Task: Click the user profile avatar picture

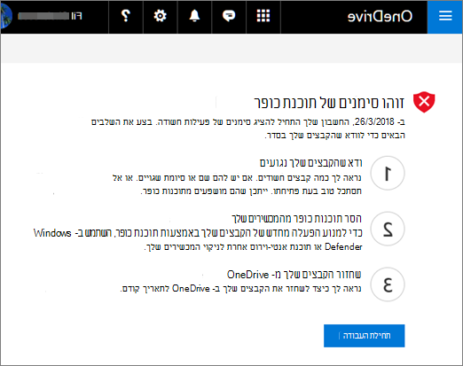Action: 6,16
